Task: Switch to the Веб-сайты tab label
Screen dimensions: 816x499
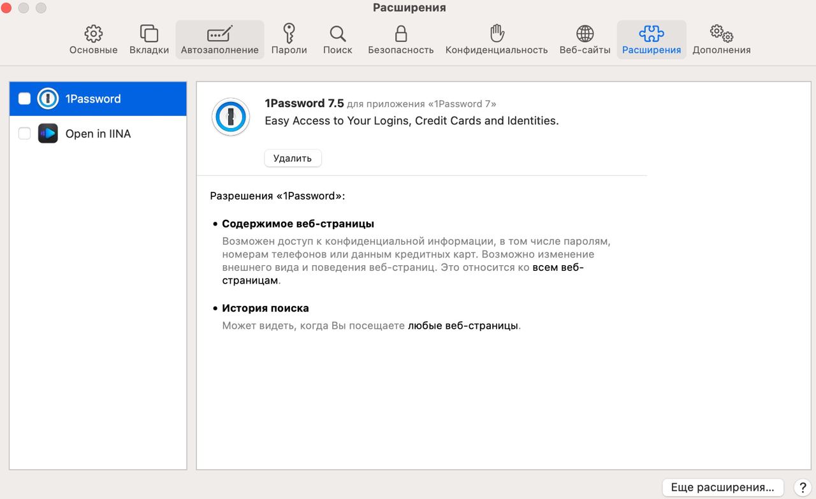Action: (x=585, y=50)
